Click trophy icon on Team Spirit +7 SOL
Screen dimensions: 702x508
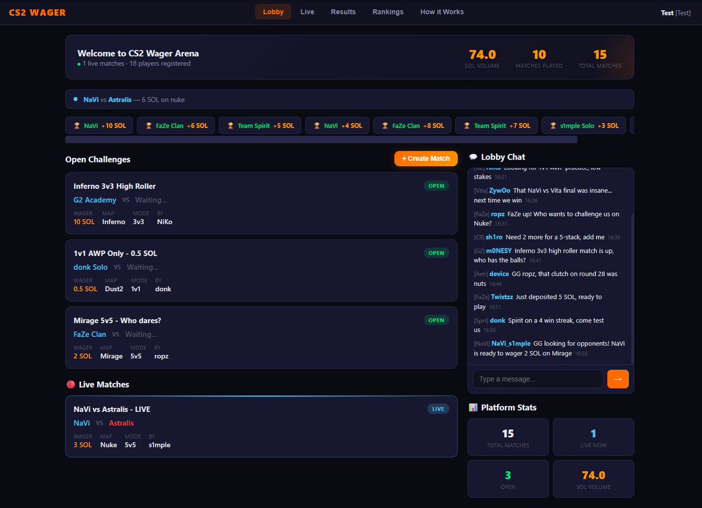point(467,126)
